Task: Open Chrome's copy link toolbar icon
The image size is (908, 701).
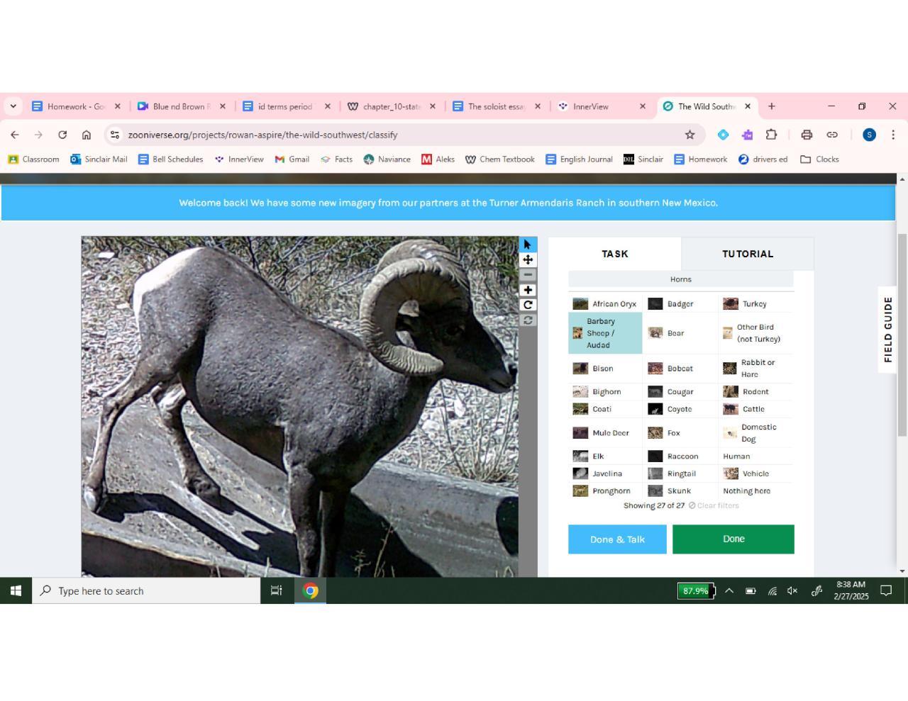Action: coord(832,135)
